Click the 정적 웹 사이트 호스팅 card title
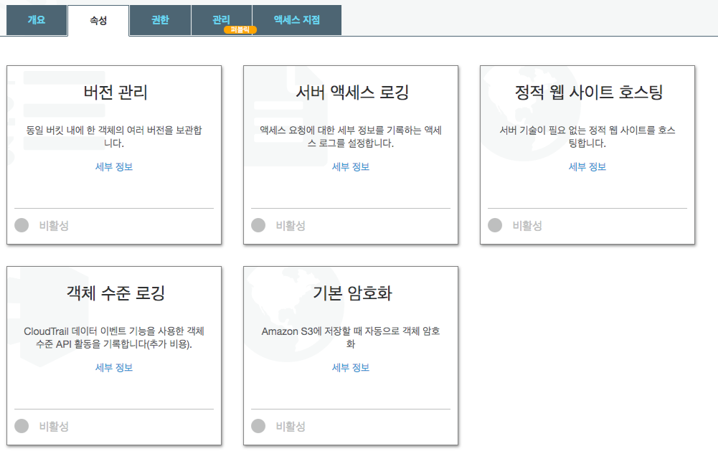This screenshot has width=718, height=464. 589,93
